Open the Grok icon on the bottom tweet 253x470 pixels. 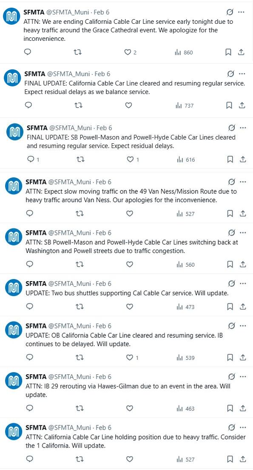[x=231, y=426]
